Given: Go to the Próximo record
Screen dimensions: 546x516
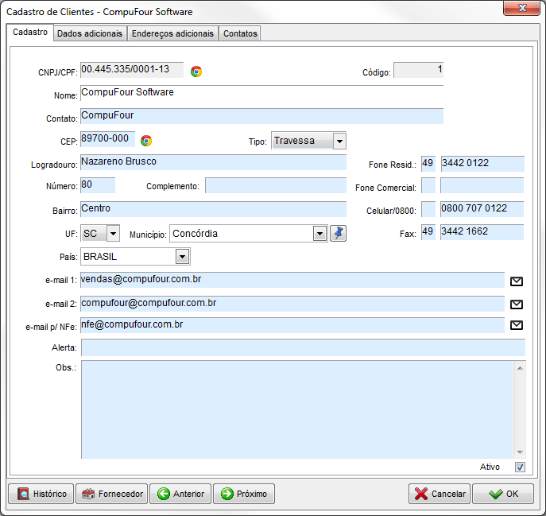Looking at the screenshot, I should tap(244, 494).
